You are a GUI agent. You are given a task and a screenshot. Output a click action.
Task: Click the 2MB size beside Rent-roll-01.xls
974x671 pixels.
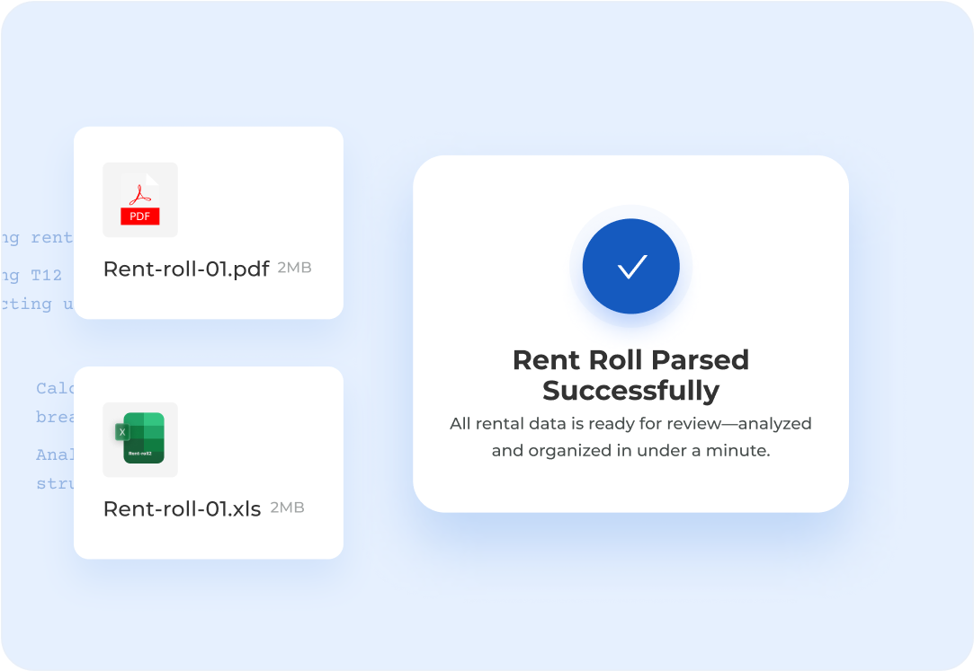[287, 508]
